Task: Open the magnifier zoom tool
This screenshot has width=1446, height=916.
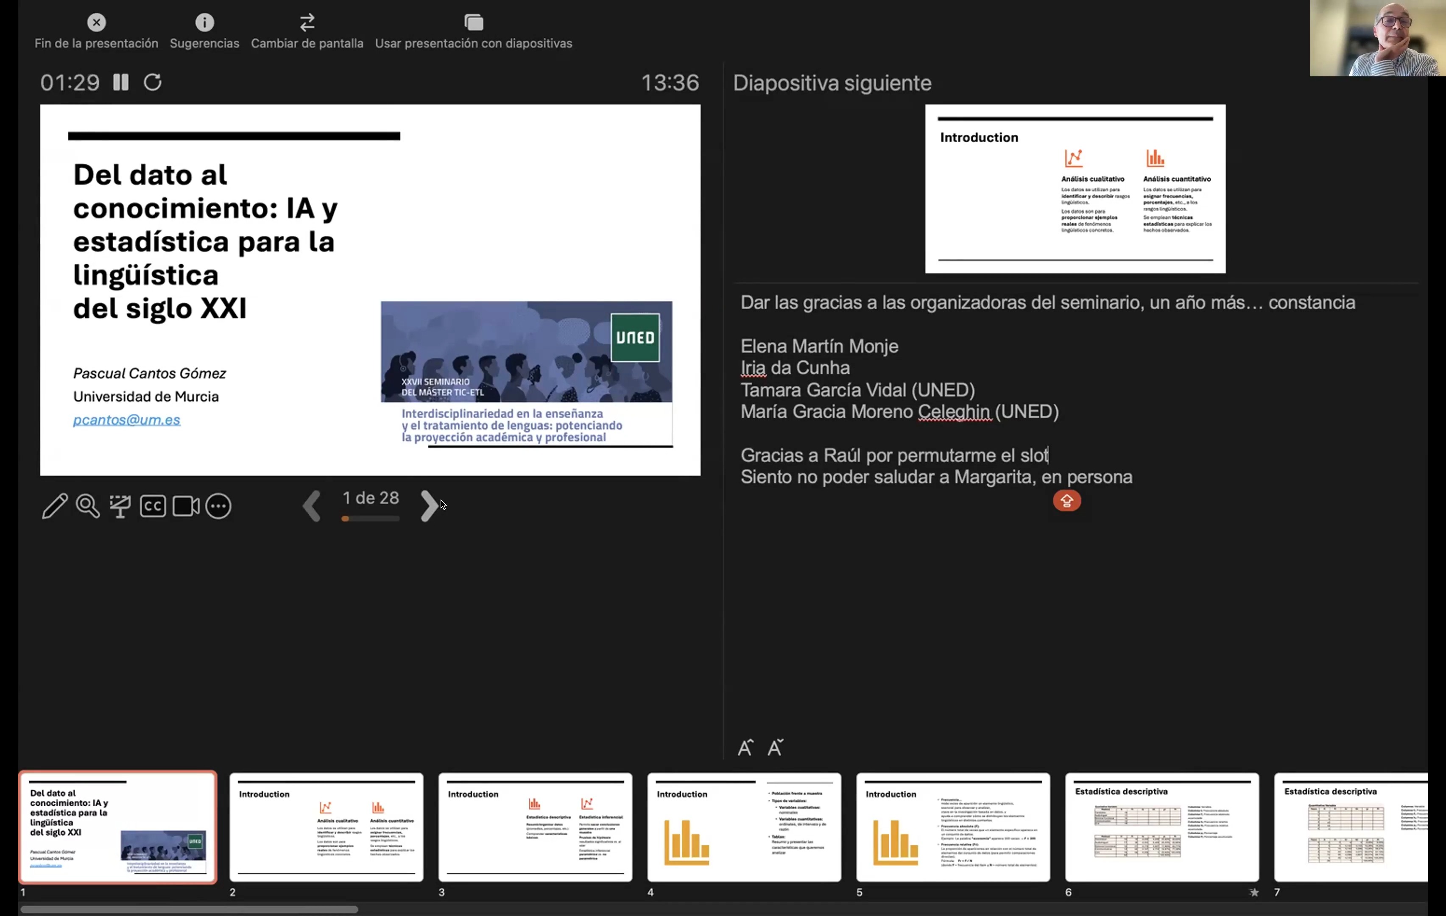Action: 88,506
